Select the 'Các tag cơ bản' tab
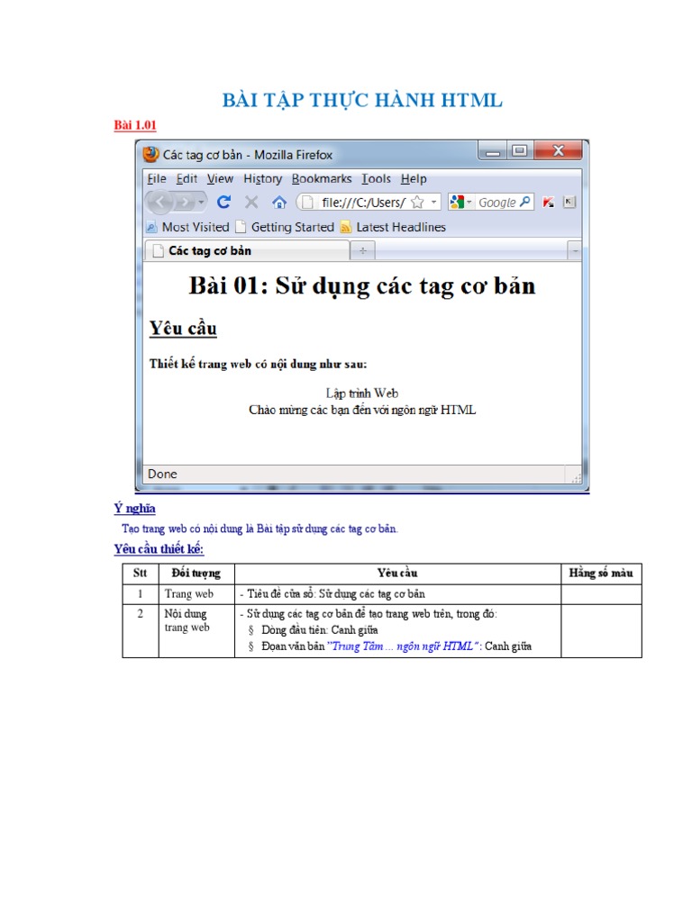 tap(247, 251)
